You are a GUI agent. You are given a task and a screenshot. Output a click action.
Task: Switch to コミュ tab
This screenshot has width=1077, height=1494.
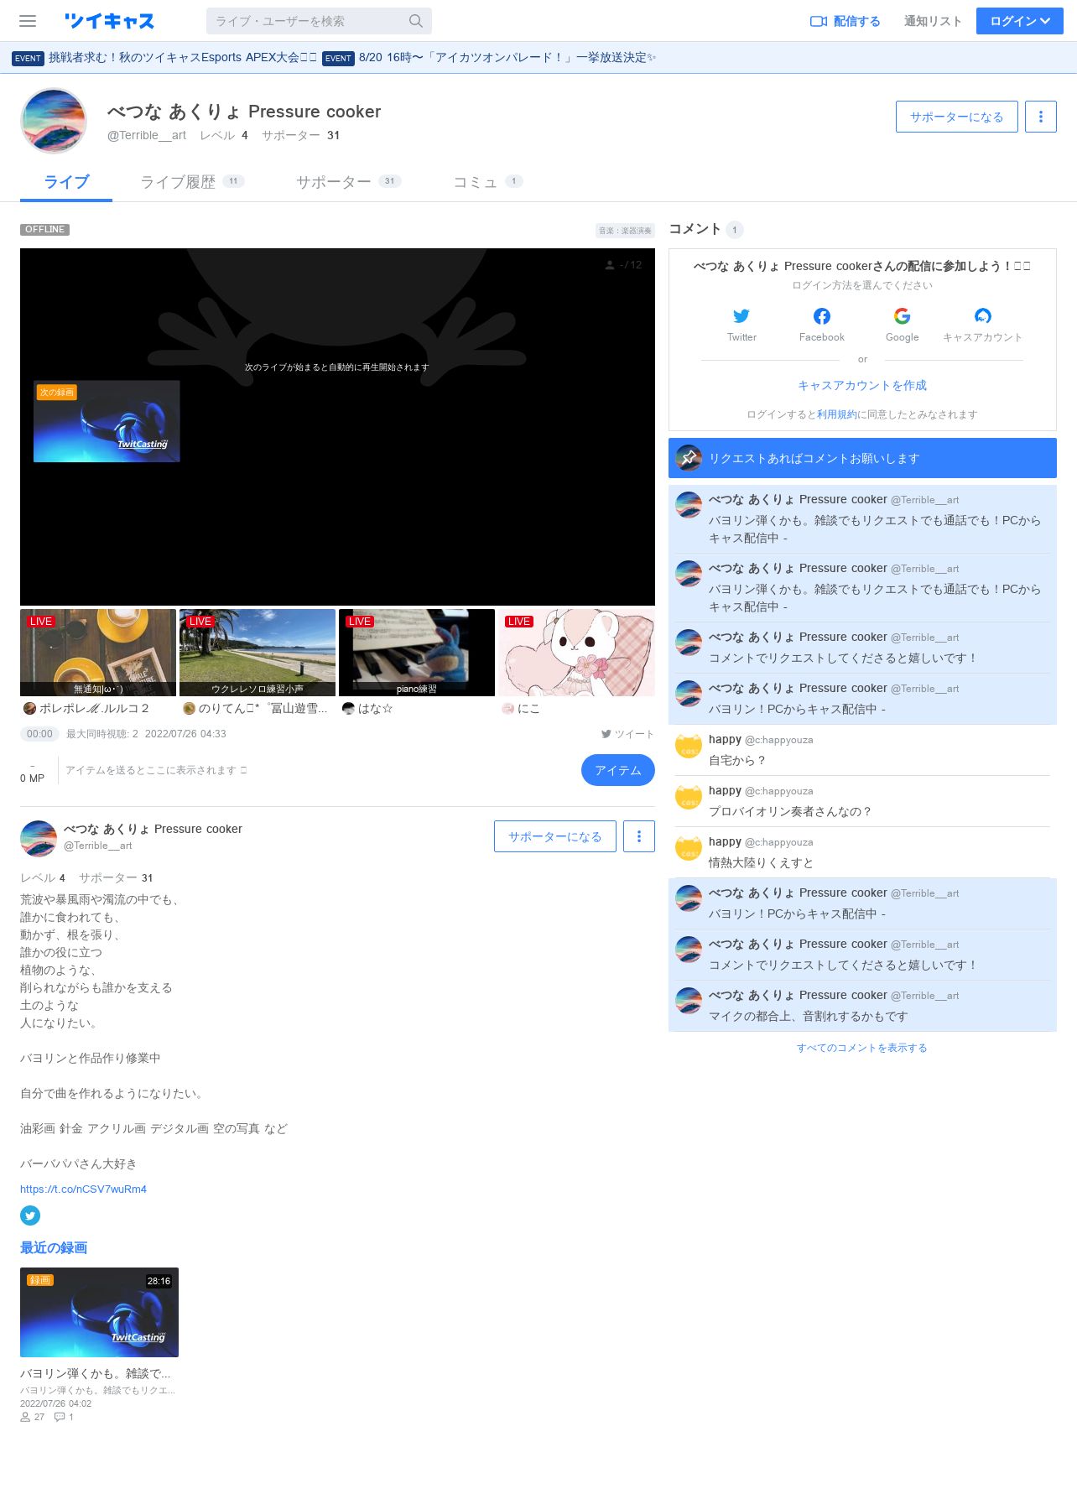point(487,182)
